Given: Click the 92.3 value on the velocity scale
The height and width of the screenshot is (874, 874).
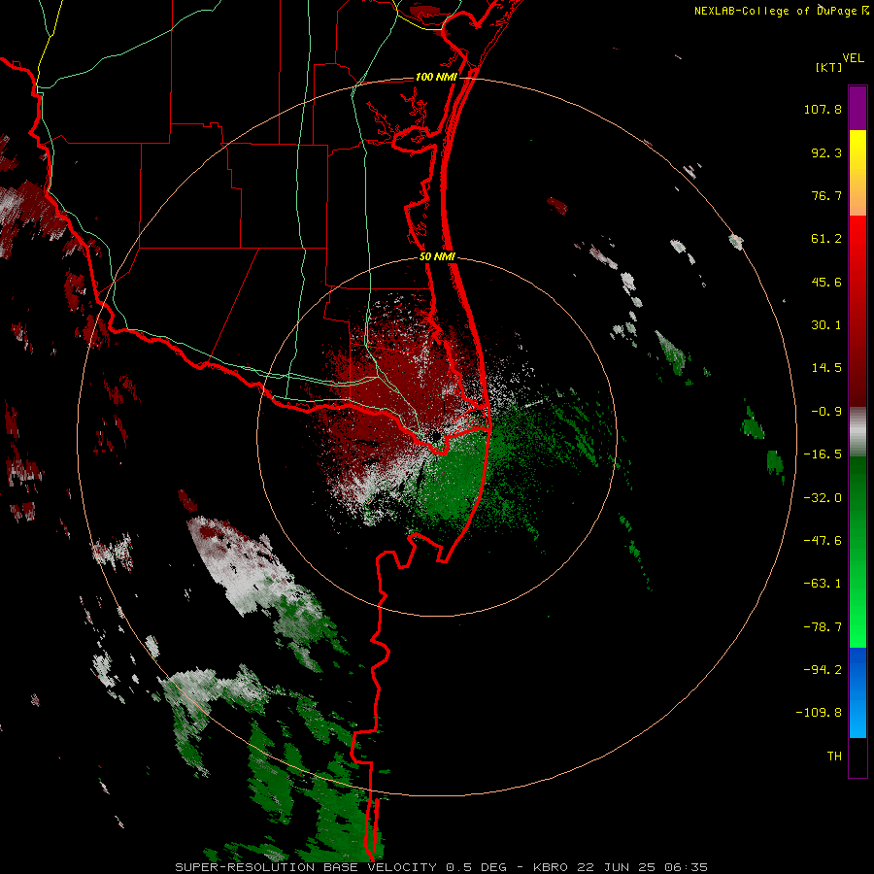Looking at the screenshot, I should 826,152.
